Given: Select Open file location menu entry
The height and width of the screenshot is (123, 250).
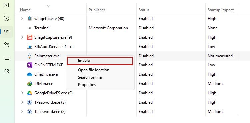Looking at the screenshot, I should pyautogui.click(x=94, y=70).
